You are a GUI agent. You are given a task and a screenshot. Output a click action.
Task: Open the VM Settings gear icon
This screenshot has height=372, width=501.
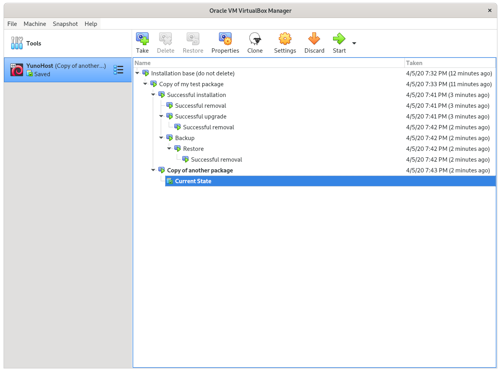click(285, 39)
